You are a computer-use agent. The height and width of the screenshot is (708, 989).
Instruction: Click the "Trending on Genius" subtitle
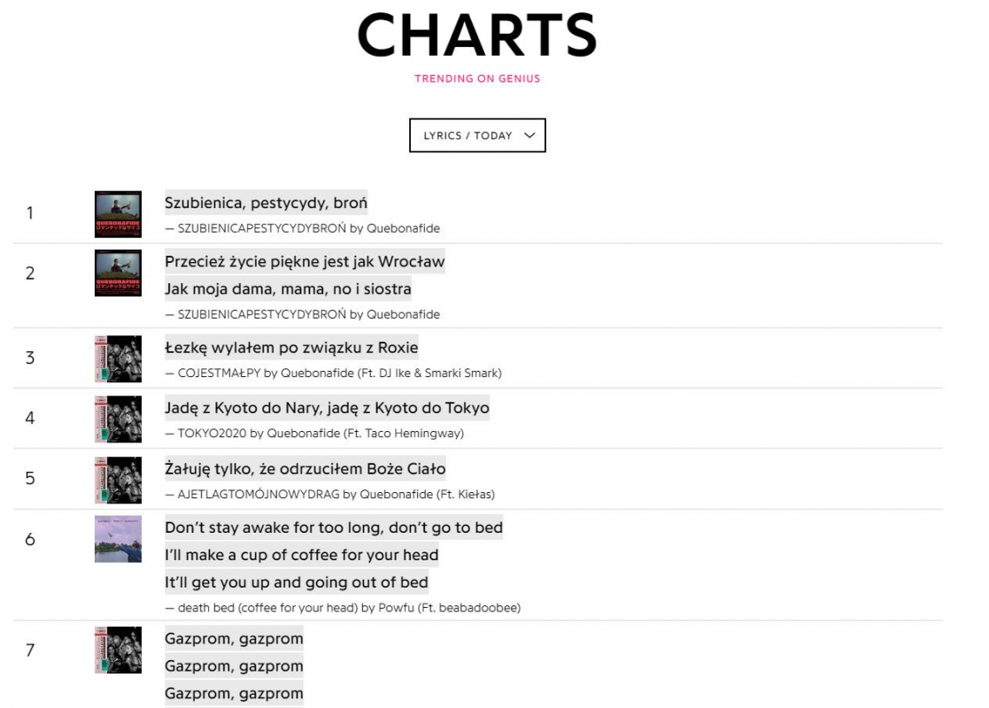click(477, 79)
